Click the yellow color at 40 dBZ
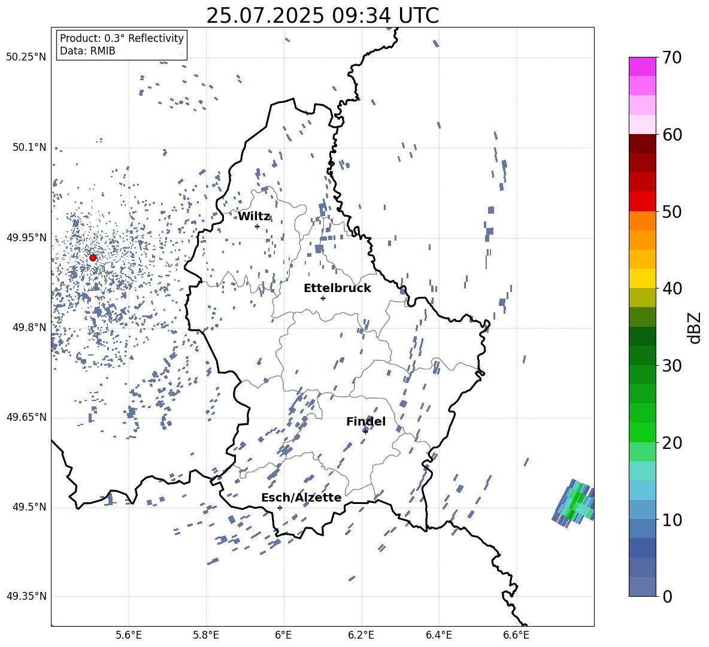Screen dimensions: 709x647 (642, 278)
